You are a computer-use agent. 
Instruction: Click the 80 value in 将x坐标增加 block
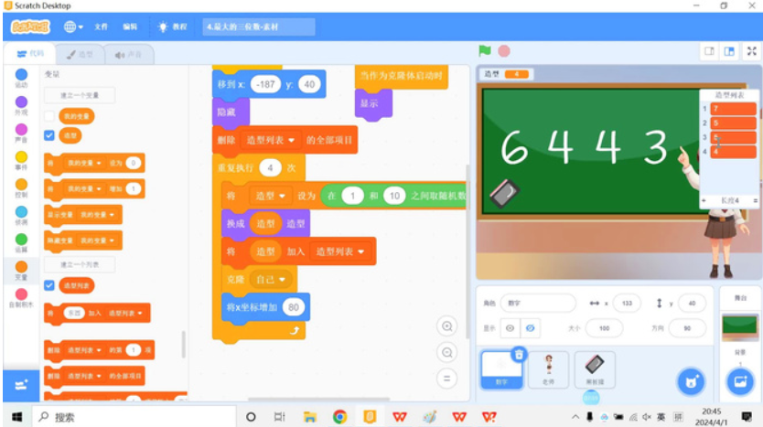click(x=294, y=307)
